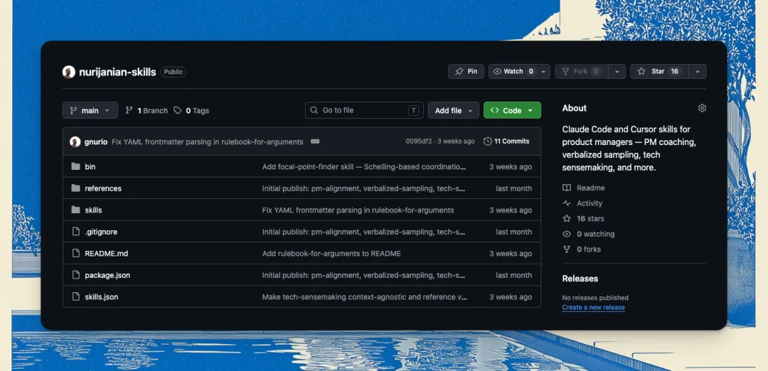Screen dimensions: 768x371
Task: Click the file icon for package.json
Action: coord(75,275)
